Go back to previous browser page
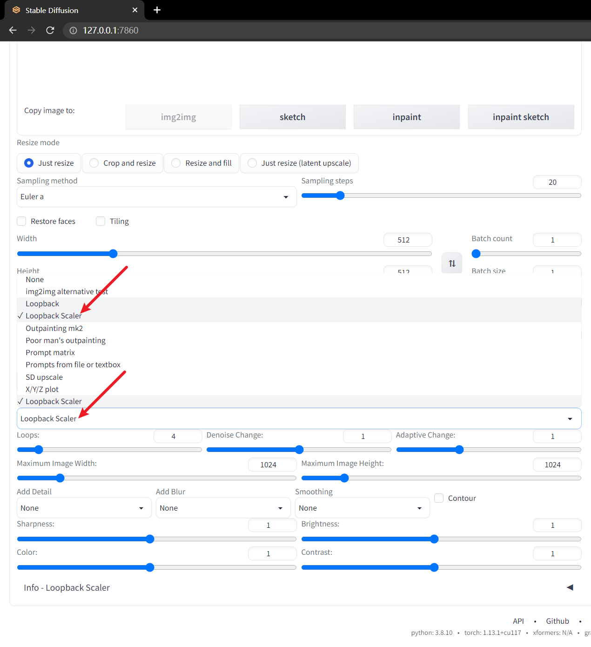Screen dimensions: 591x647 coord(13,30)
